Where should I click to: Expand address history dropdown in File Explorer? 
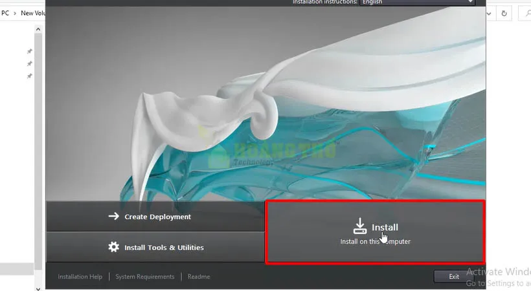coord(489,14)
